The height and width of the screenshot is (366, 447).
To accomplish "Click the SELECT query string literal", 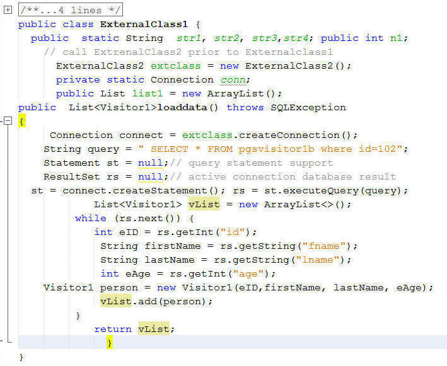I will pyautogui.click(x=270, y=149).
